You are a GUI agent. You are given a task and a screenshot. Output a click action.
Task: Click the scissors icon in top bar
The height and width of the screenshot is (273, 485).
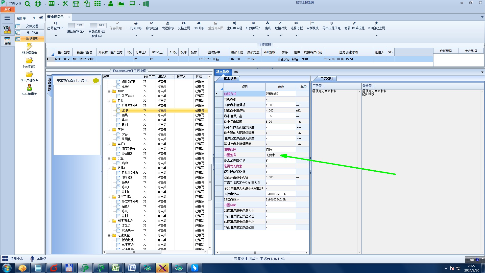65,4
